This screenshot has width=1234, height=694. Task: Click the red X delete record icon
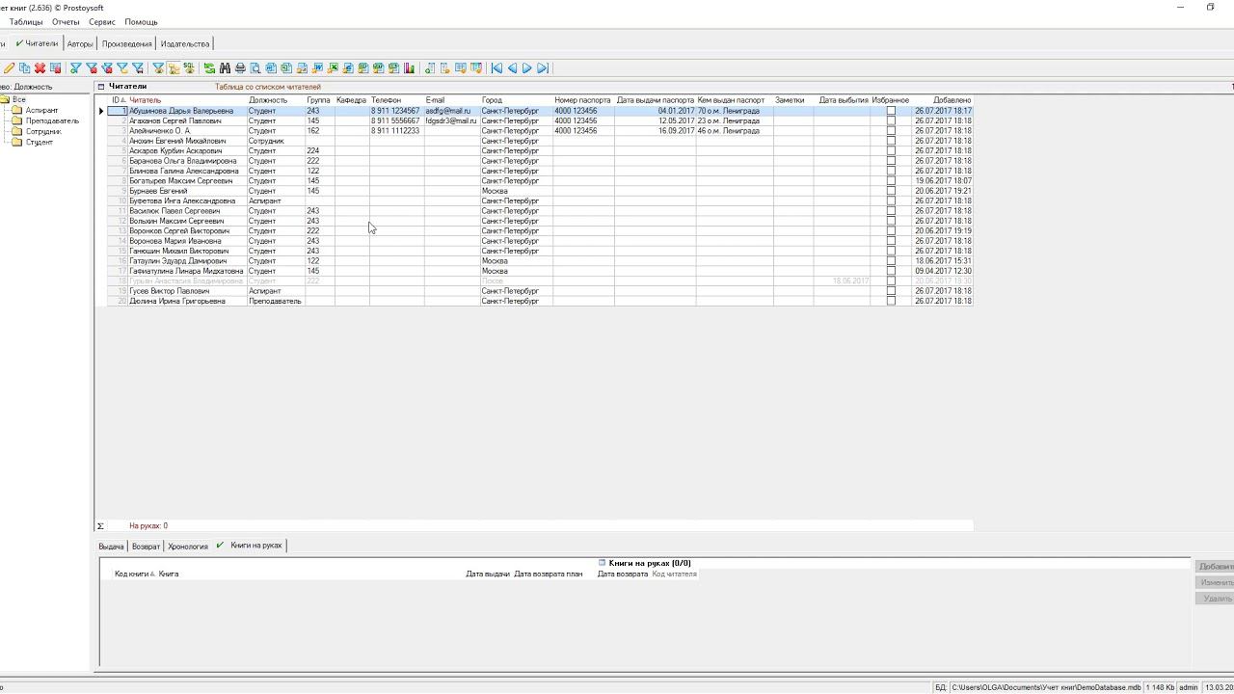[40, 68]
